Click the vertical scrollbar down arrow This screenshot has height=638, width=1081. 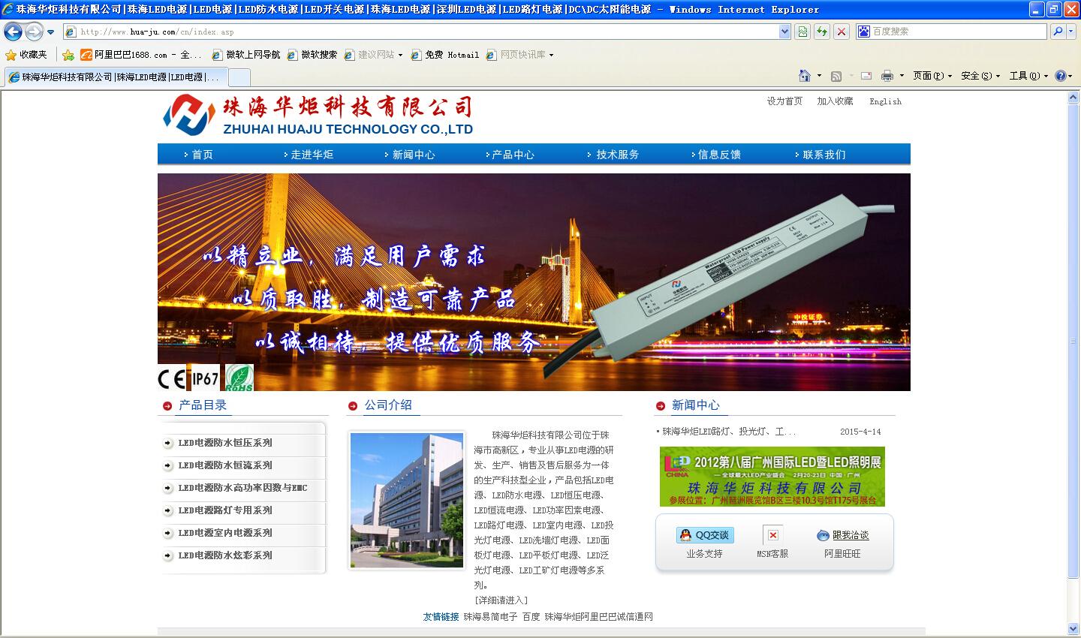[1073, 628]
